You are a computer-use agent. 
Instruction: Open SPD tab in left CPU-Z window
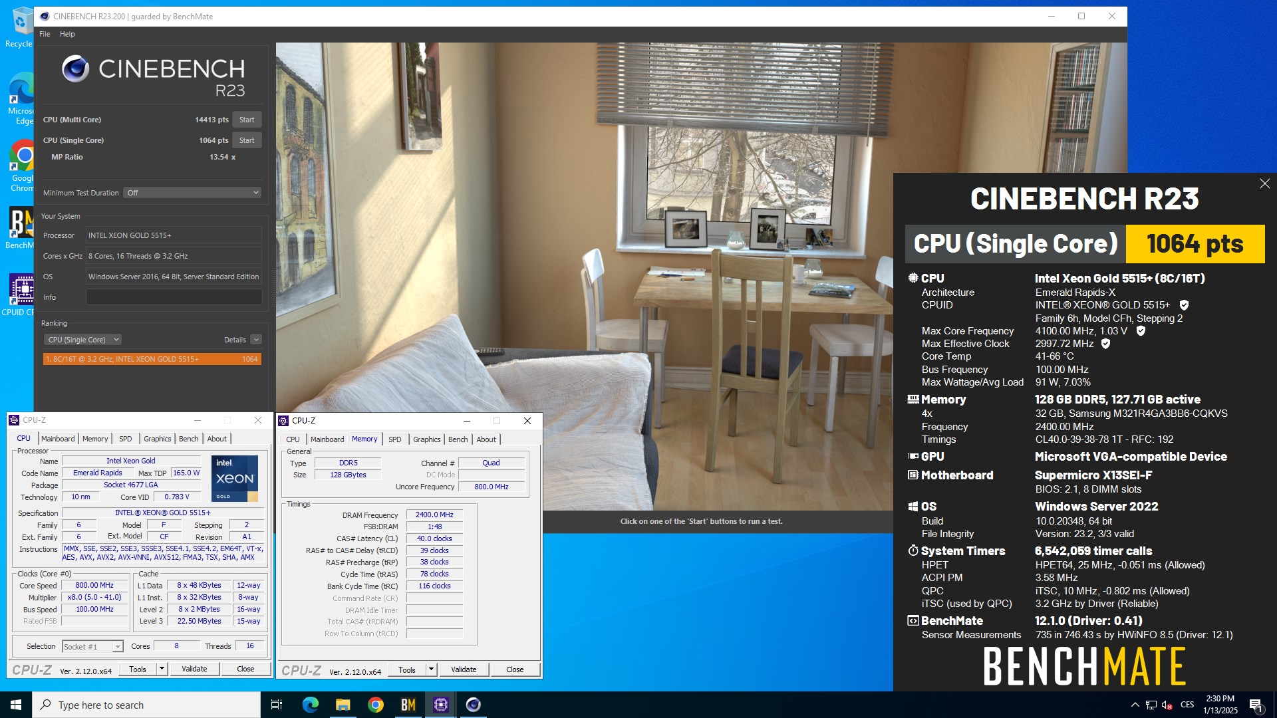(x=126, y=439)
